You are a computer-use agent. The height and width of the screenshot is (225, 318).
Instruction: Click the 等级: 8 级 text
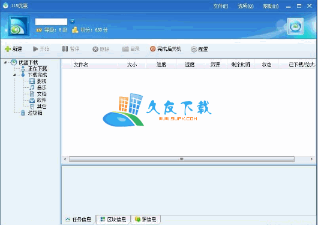point(56,30)
